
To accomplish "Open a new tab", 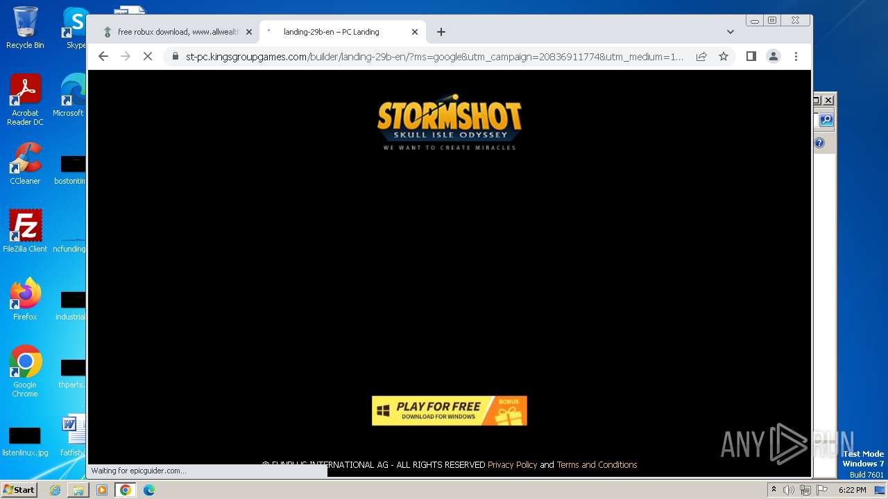I will (441, 32).
